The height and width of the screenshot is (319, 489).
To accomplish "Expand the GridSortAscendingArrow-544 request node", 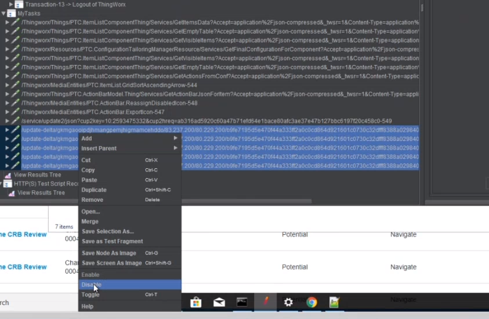I will (7, 85).
